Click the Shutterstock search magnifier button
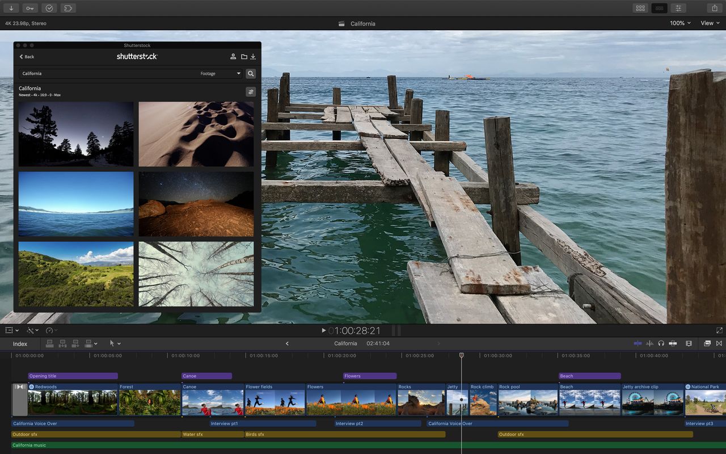The width and height of the screenshot is (726, 454). pyautogui.click(x=250, y=73)
